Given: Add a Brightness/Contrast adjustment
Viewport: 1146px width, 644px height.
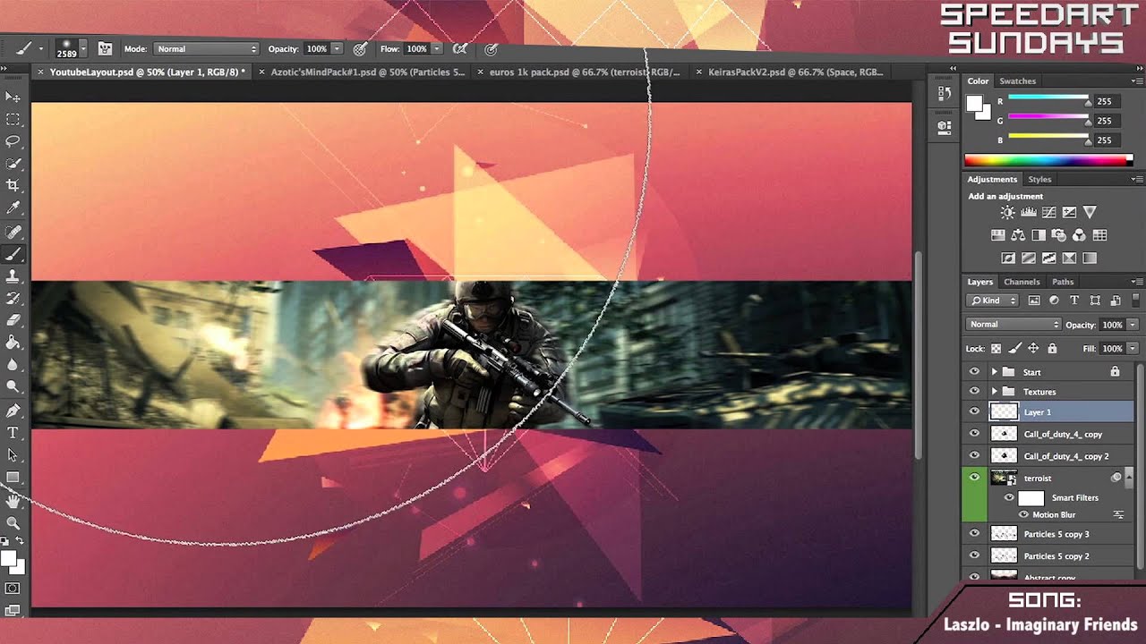Looking at the screenshot, I should coord(1008,213).
